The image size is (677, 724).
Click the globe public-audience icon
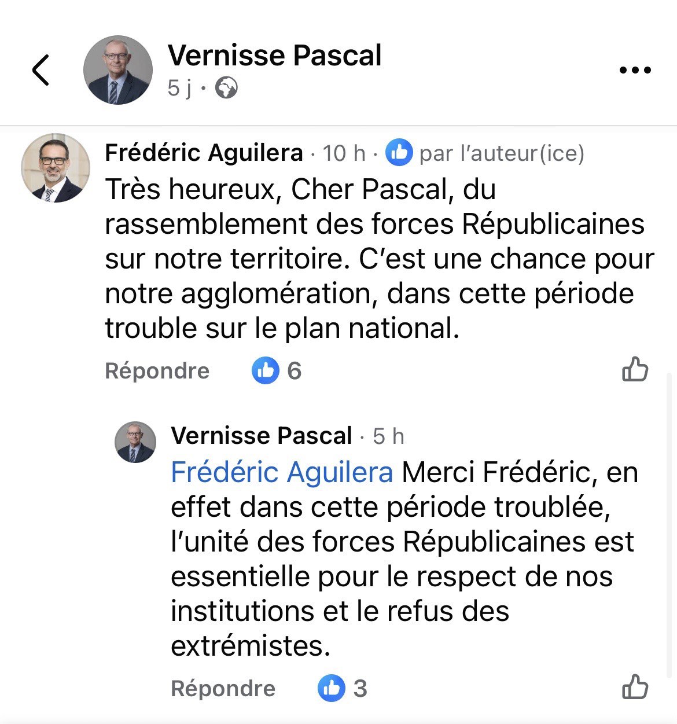[226, 89]
